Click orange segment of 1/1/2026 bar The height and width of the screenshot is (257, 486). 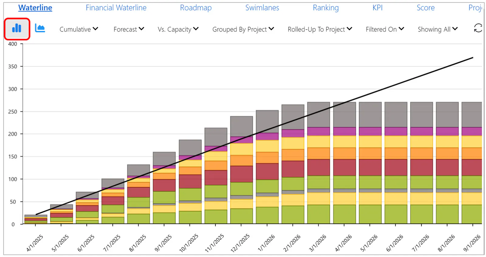click(x=267, y=158)
